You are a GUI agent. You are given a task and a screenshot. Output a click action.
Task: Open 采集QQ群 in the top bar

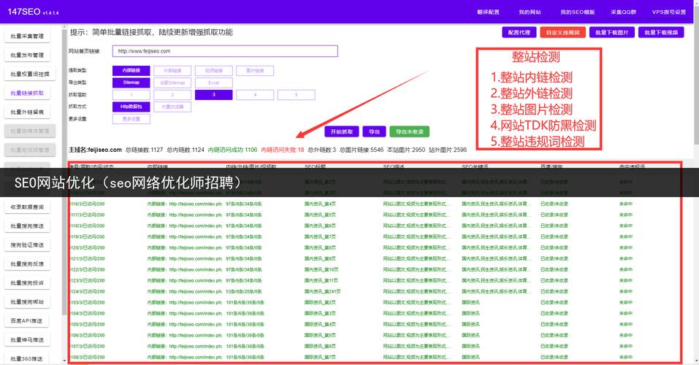(x=623, y=12)
